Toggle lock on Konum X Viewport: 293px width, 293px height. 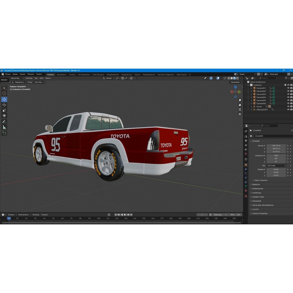288,146
